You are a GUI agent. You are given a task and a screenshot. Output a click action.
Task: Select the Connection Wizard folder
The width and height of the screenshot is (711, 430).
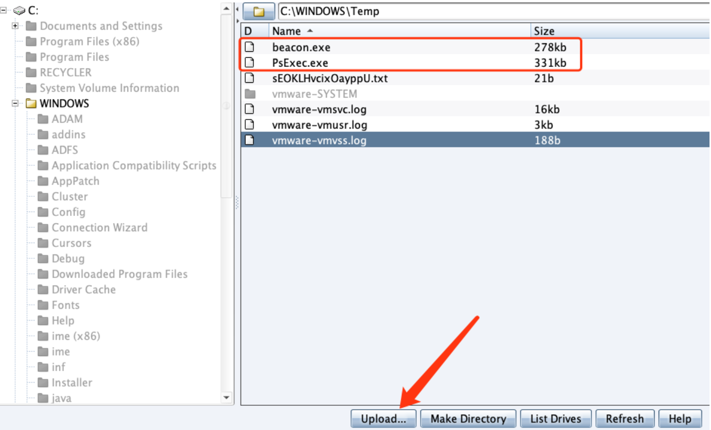(100, 227)
